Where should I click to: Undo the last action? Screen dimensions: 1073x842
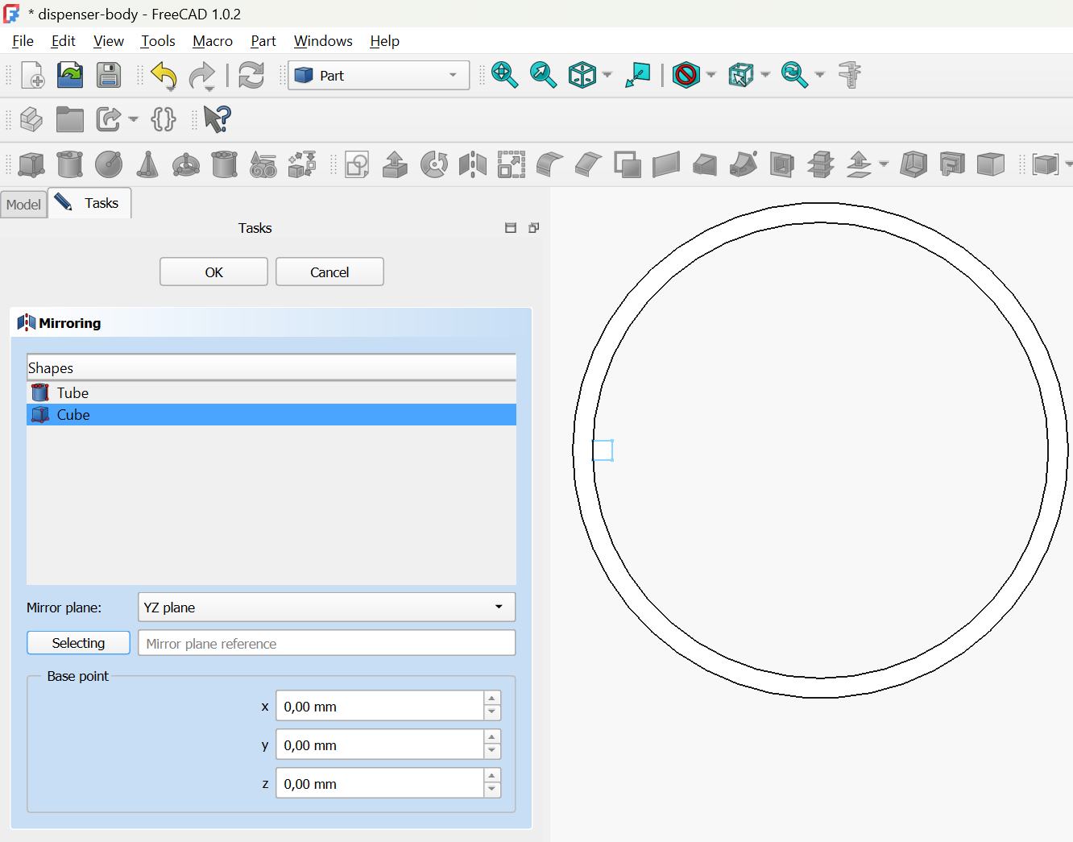(164, 76)
